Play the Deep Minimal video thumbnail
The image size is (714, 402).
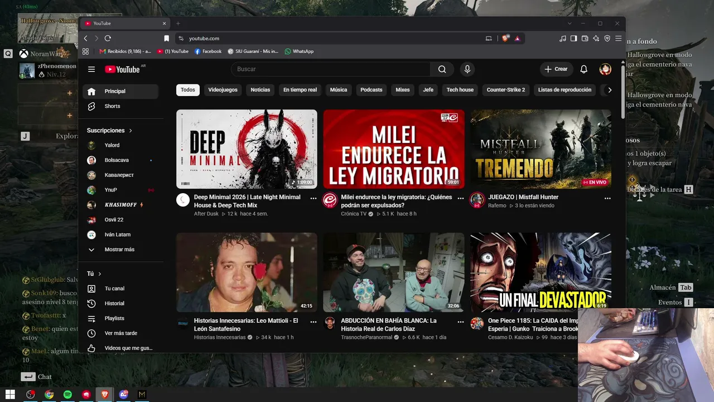click(247, 149)
